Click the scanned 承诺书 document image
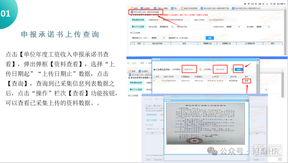The height and width of the screenshot is (163, 288). point(206,124)
